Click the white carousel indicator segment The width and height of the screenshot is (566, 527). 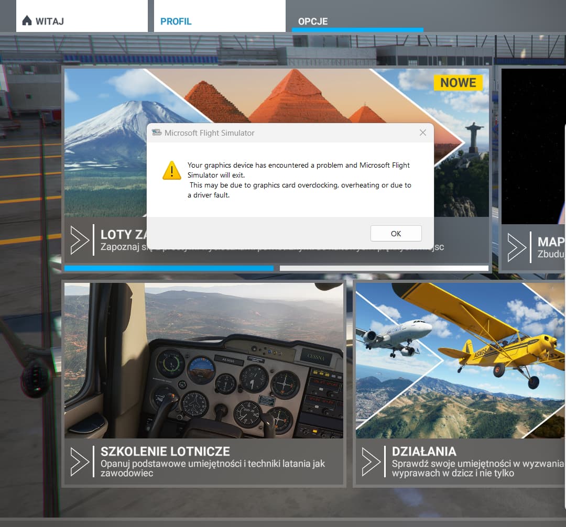click(x=384, y=268)
